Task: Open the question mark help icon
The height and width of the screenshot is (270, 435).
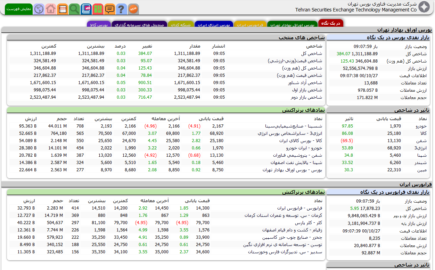Action: (x=121, y=9)
